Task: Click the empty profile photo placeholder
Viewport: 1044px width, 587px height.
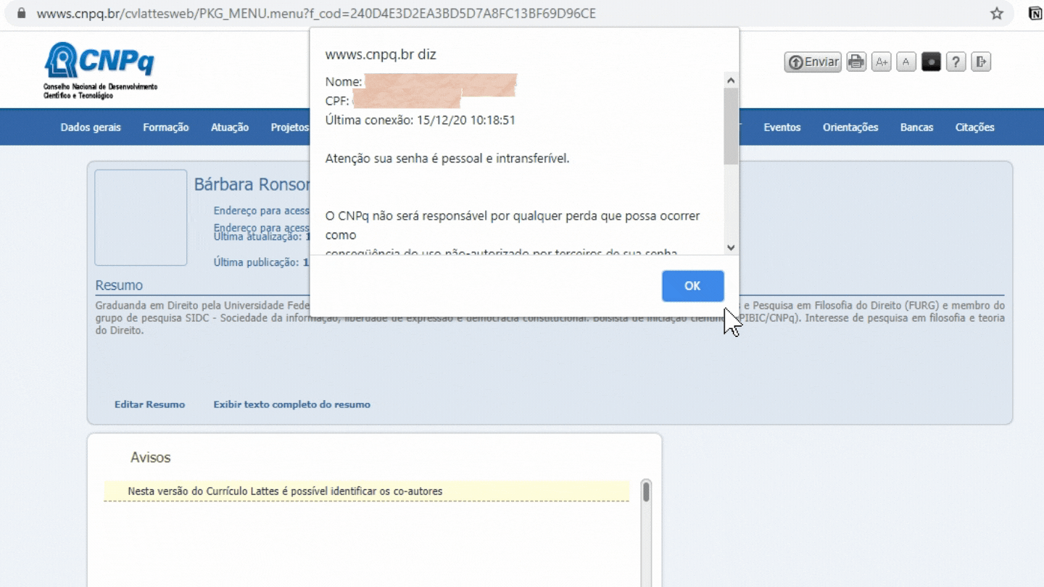Action: pos(141,217)
